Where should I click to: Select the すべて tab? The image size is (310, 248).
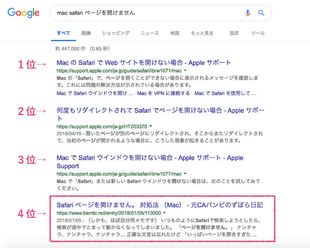[63, 33]
